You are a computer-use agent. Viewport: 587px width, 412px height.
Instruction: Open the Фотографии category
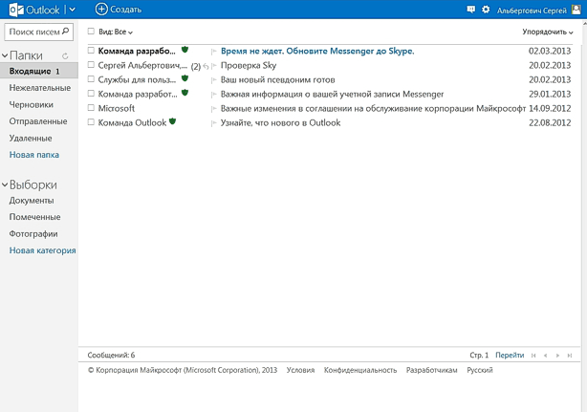(x=33, y=234)
